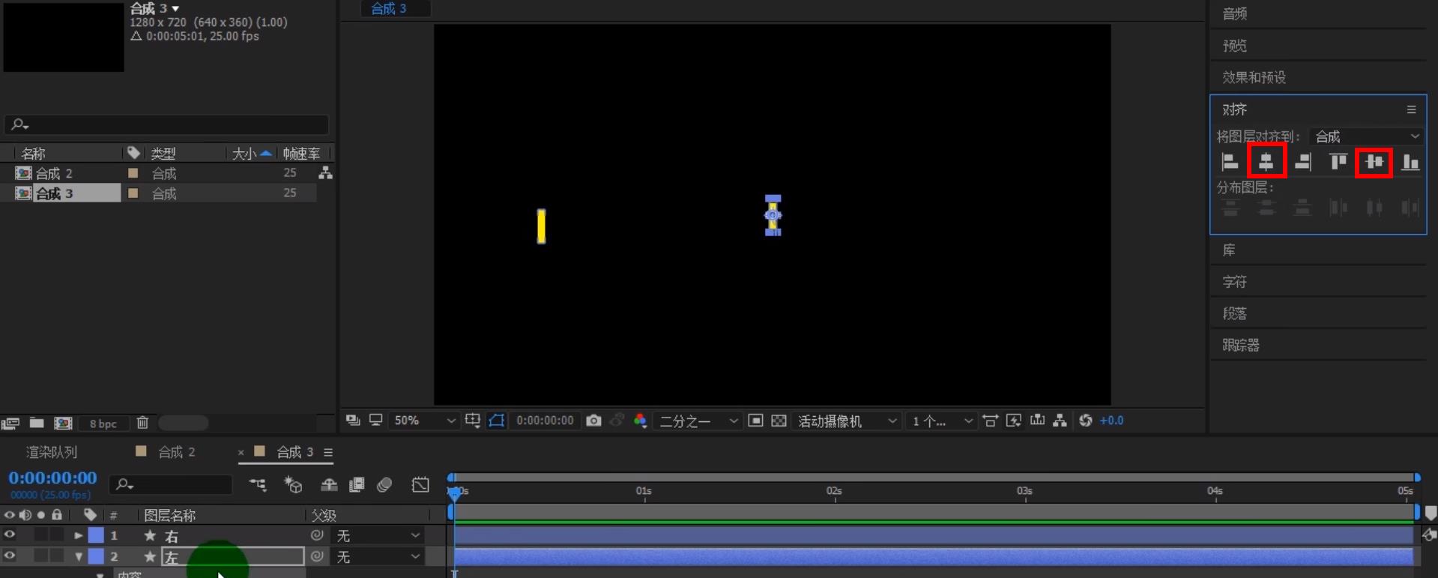Open the graph editor in timeline
1438x578 pixels.
420,485
